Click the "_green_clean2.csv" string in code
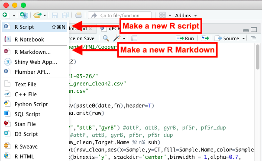262x161 pixels. click(97, 83)
